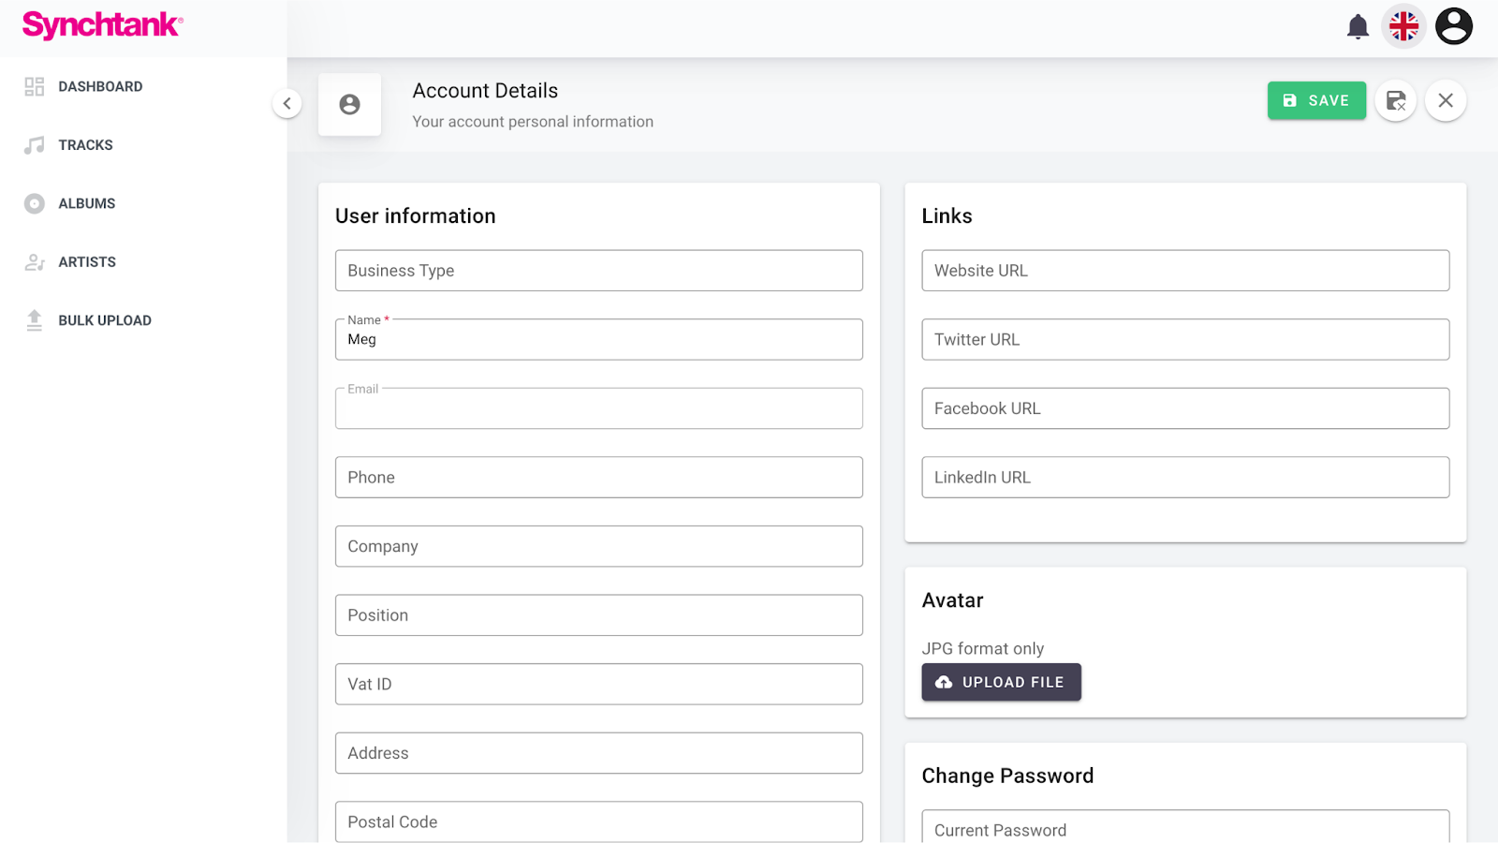1498x843 pixels.
Task: Select the LinkedIn URL field
Action: (1184, 478)
